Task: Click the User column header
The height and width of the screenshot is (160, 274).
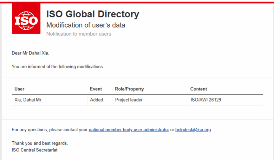Action: click(x=19, y=89)
